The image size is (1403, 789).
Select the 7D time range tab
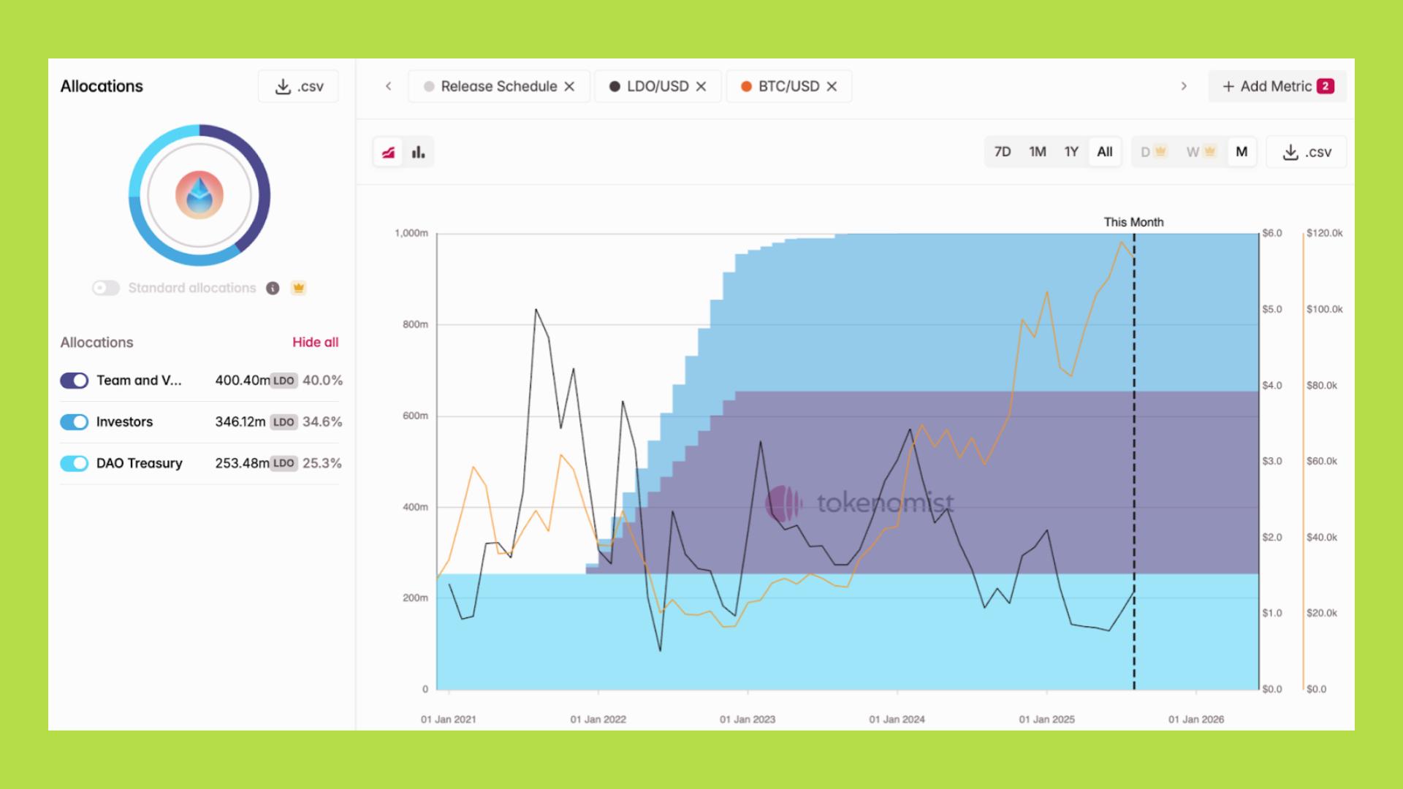click(x=1003, y=152)
